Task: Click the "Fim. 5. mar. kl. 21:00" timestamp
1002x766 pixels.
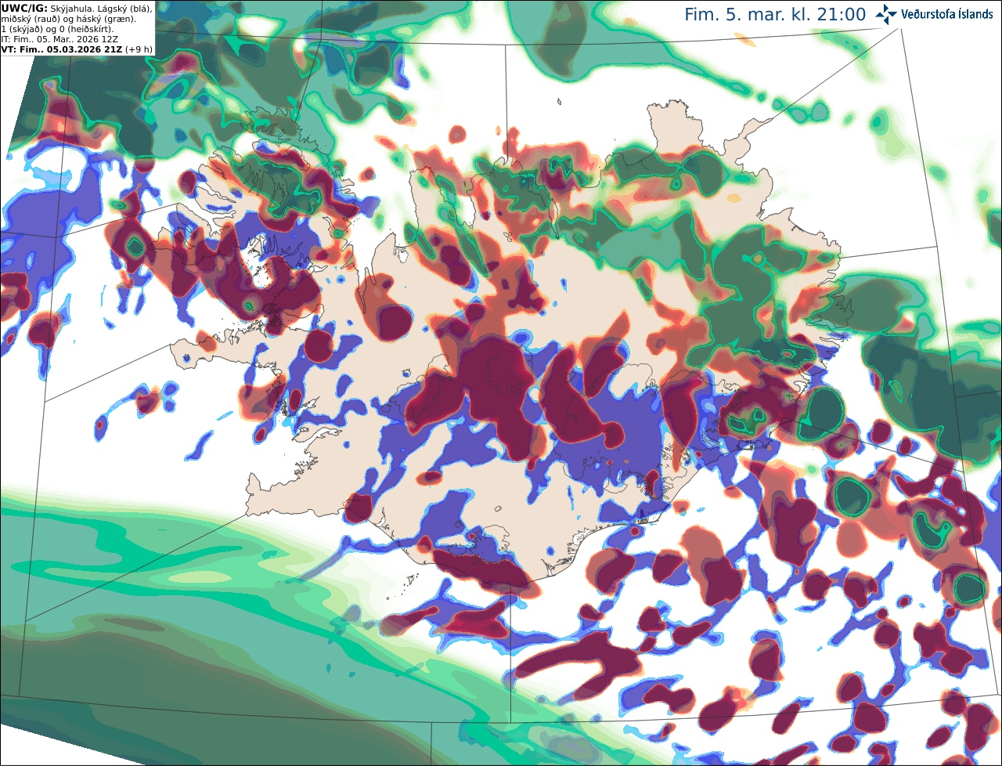Action: pyautogui.click(x=775, y=15)
